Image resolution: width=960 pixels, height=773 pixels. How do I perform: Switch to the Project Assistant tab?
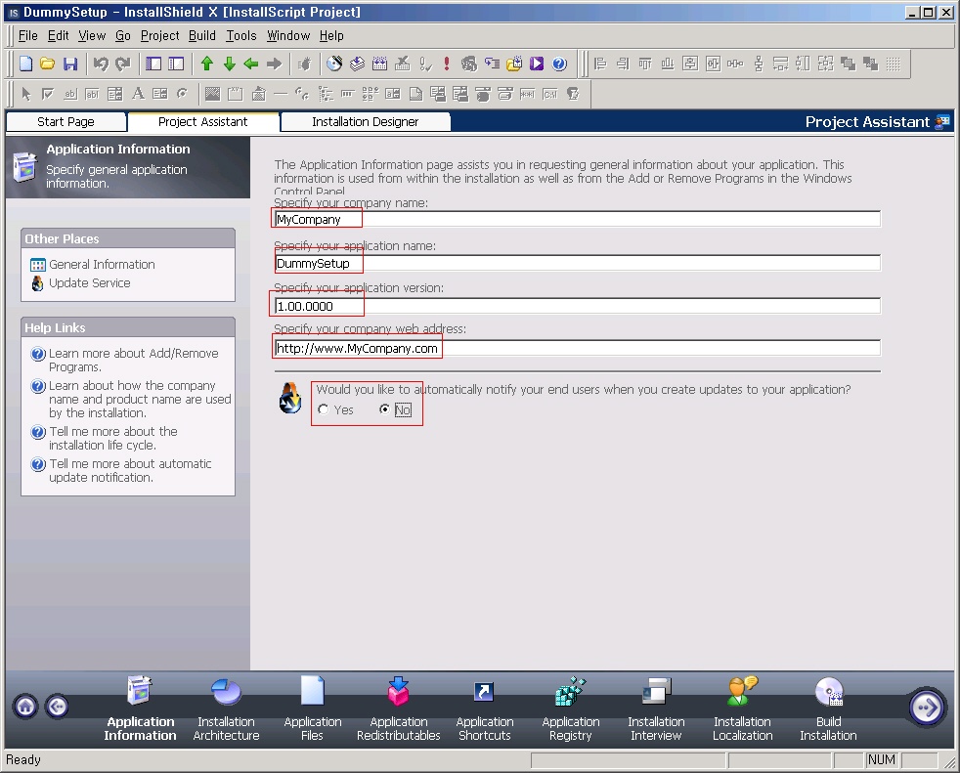tap(203, 122)
